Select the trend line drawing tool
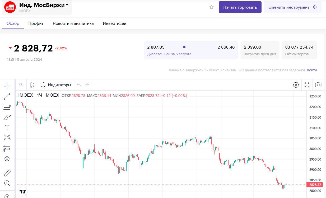The height and width of the screenshot is (198, 326). coord(7,96)
